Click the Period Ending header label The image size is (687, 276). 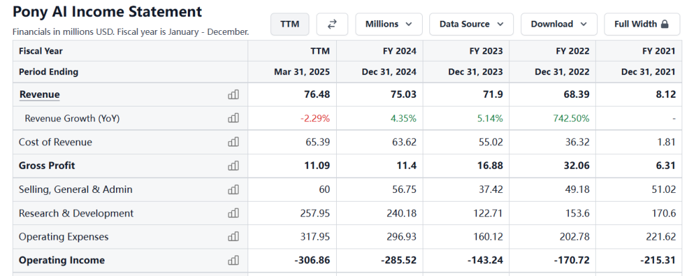click(48, 72)
